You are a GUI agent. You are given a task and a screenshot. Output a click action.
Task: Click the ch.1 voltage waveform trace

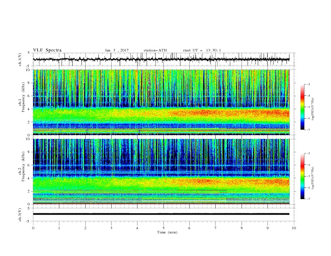pyautogui.click(x=161, y=59)
